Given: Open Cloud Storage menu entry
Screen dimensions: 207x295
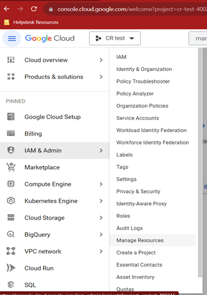Looking at the screenshot, I should point(55,218).
